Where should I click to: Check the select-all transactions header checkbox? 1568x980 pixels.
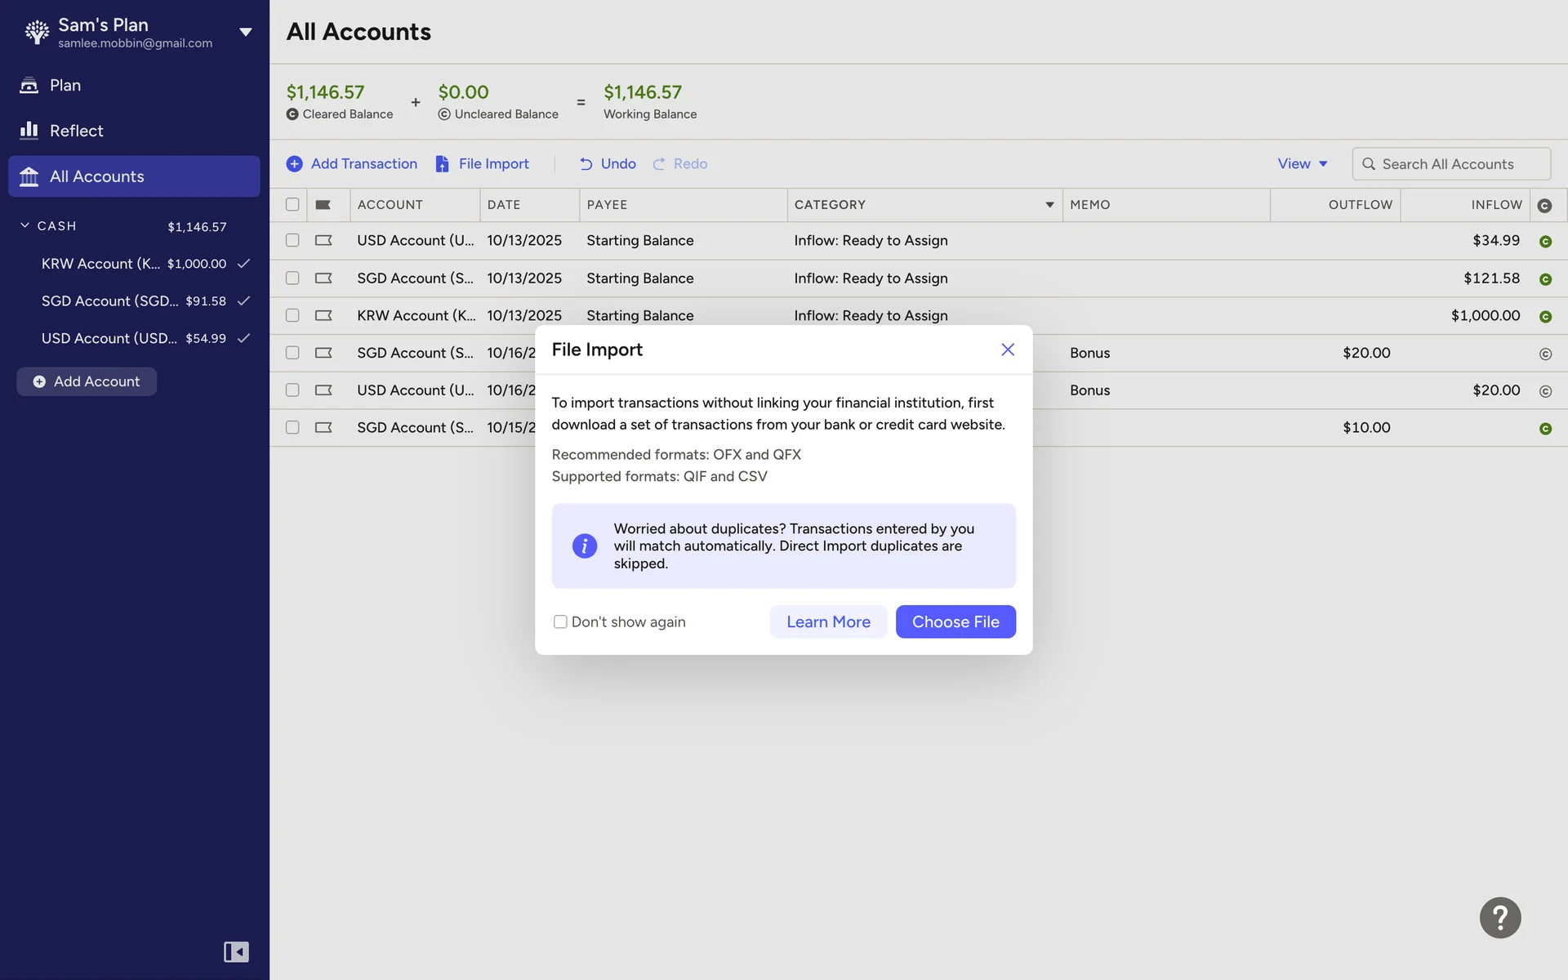click(292, 205)
